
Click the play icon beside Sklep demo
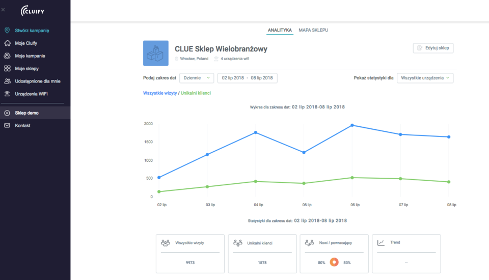pos(7,113)
